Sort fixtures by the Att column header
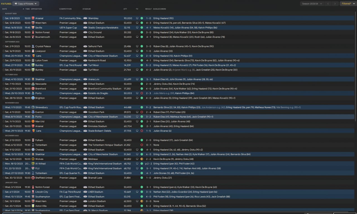The width and height of the screenshot is (357, 214). pos(125,9)
